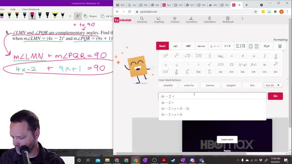Image resolution: width=292 pixels, height=164 pixels.
Task: Select the red pen in OneNote
Action: coord(32,15)
